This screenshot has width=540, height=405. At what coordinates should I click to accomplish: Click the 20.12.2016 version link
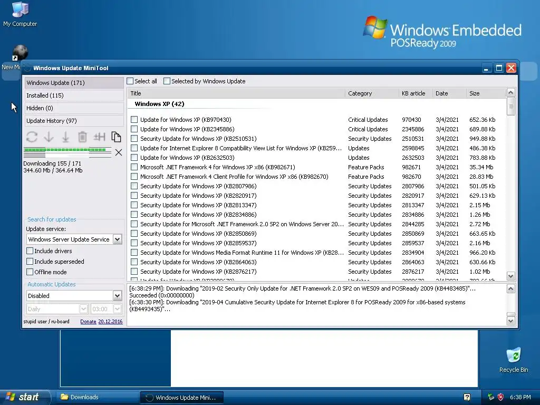[110, 321]
